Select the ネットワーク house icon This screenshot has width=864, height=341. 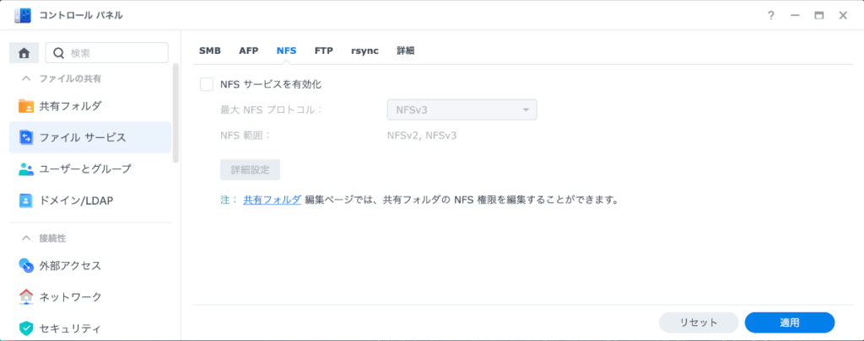coord(26,297)
